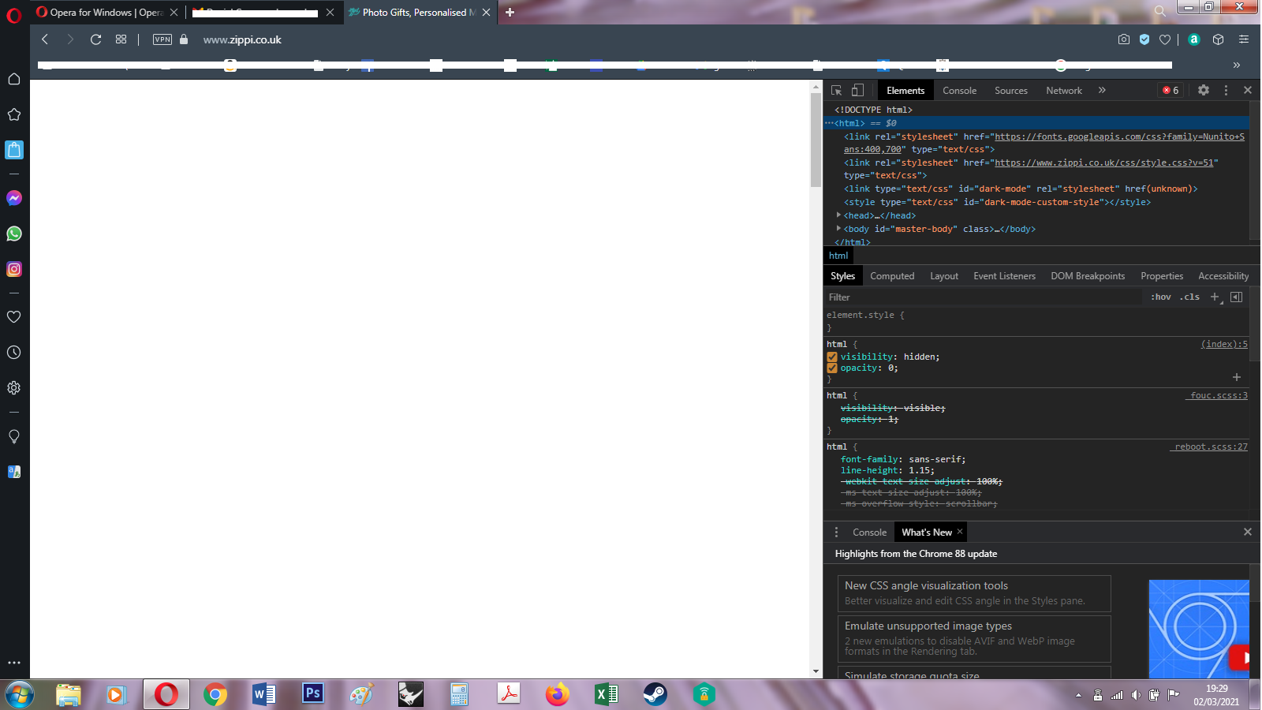
Task: Toggle the .cls class editor
Action: tap(1189, 297)
